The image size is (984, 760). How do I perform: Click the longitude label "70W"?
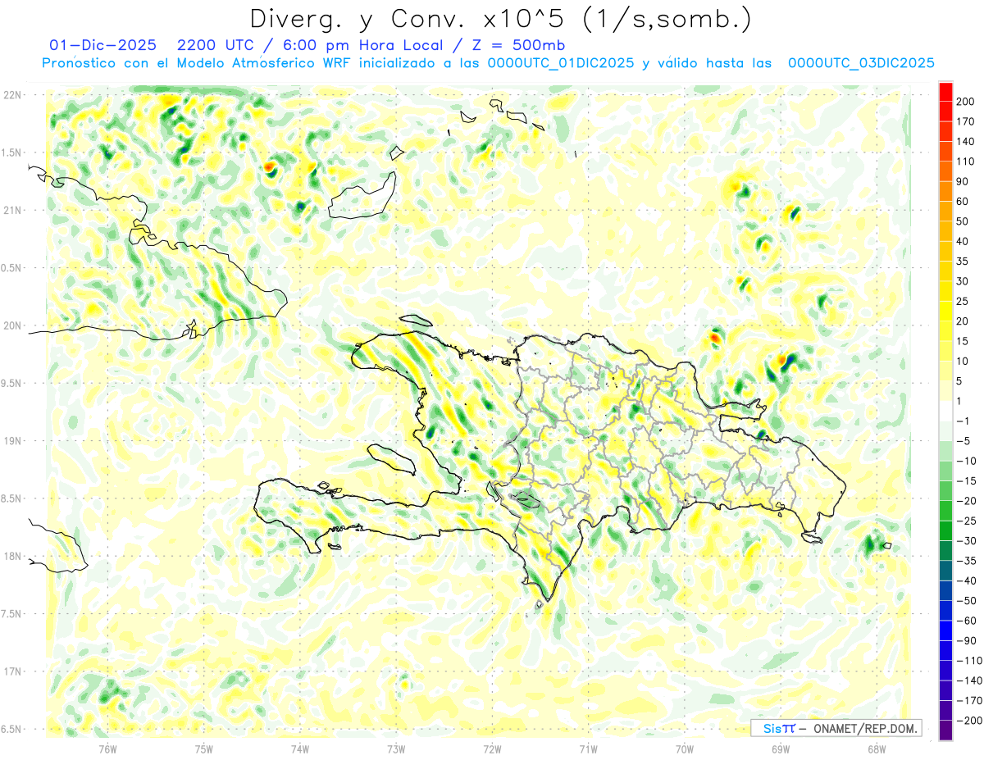684,748
